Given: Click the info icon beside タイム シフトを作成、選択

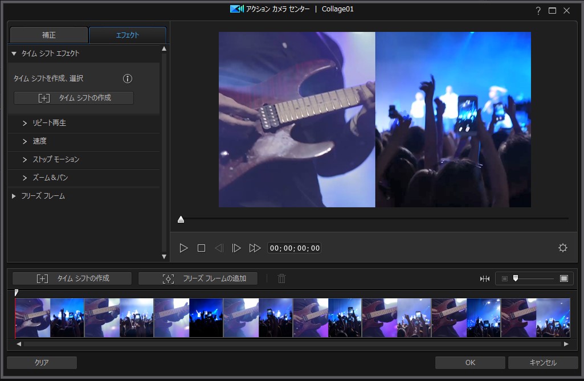Looking at the screenshot, I should tap(128, 79).
